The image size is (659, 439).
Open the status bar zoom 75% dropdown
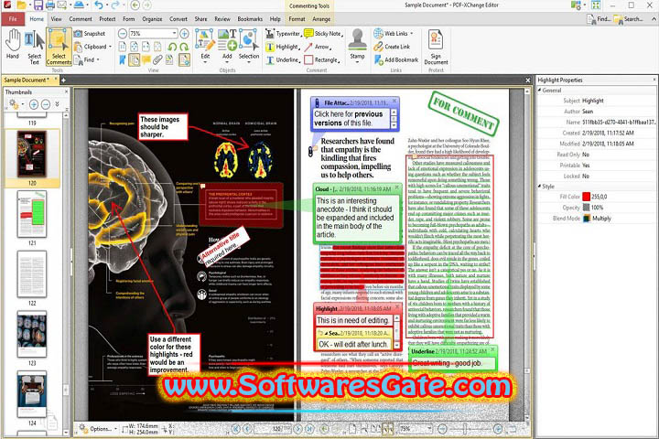pyautogui.click(x=429, y=429)
